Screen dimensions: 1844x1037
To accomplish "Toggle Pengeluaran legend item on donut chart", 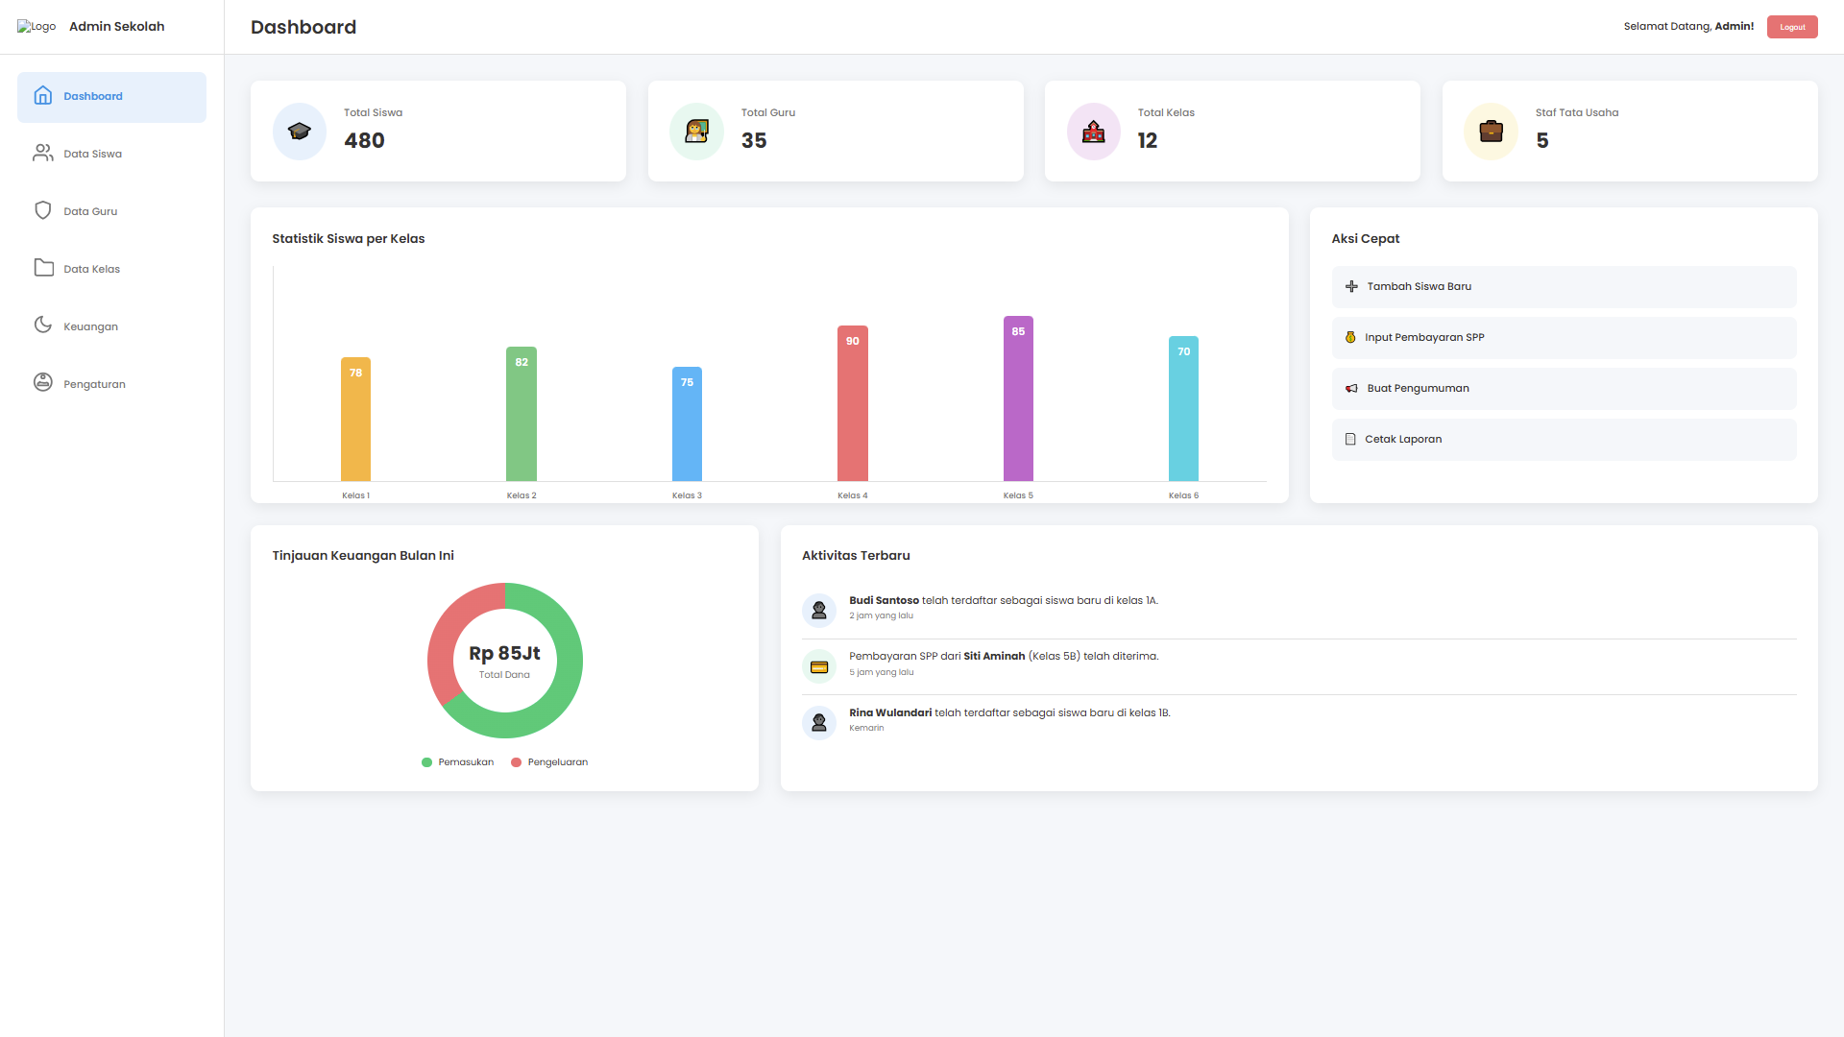I will pyautogui.click(x=549, y=762).
